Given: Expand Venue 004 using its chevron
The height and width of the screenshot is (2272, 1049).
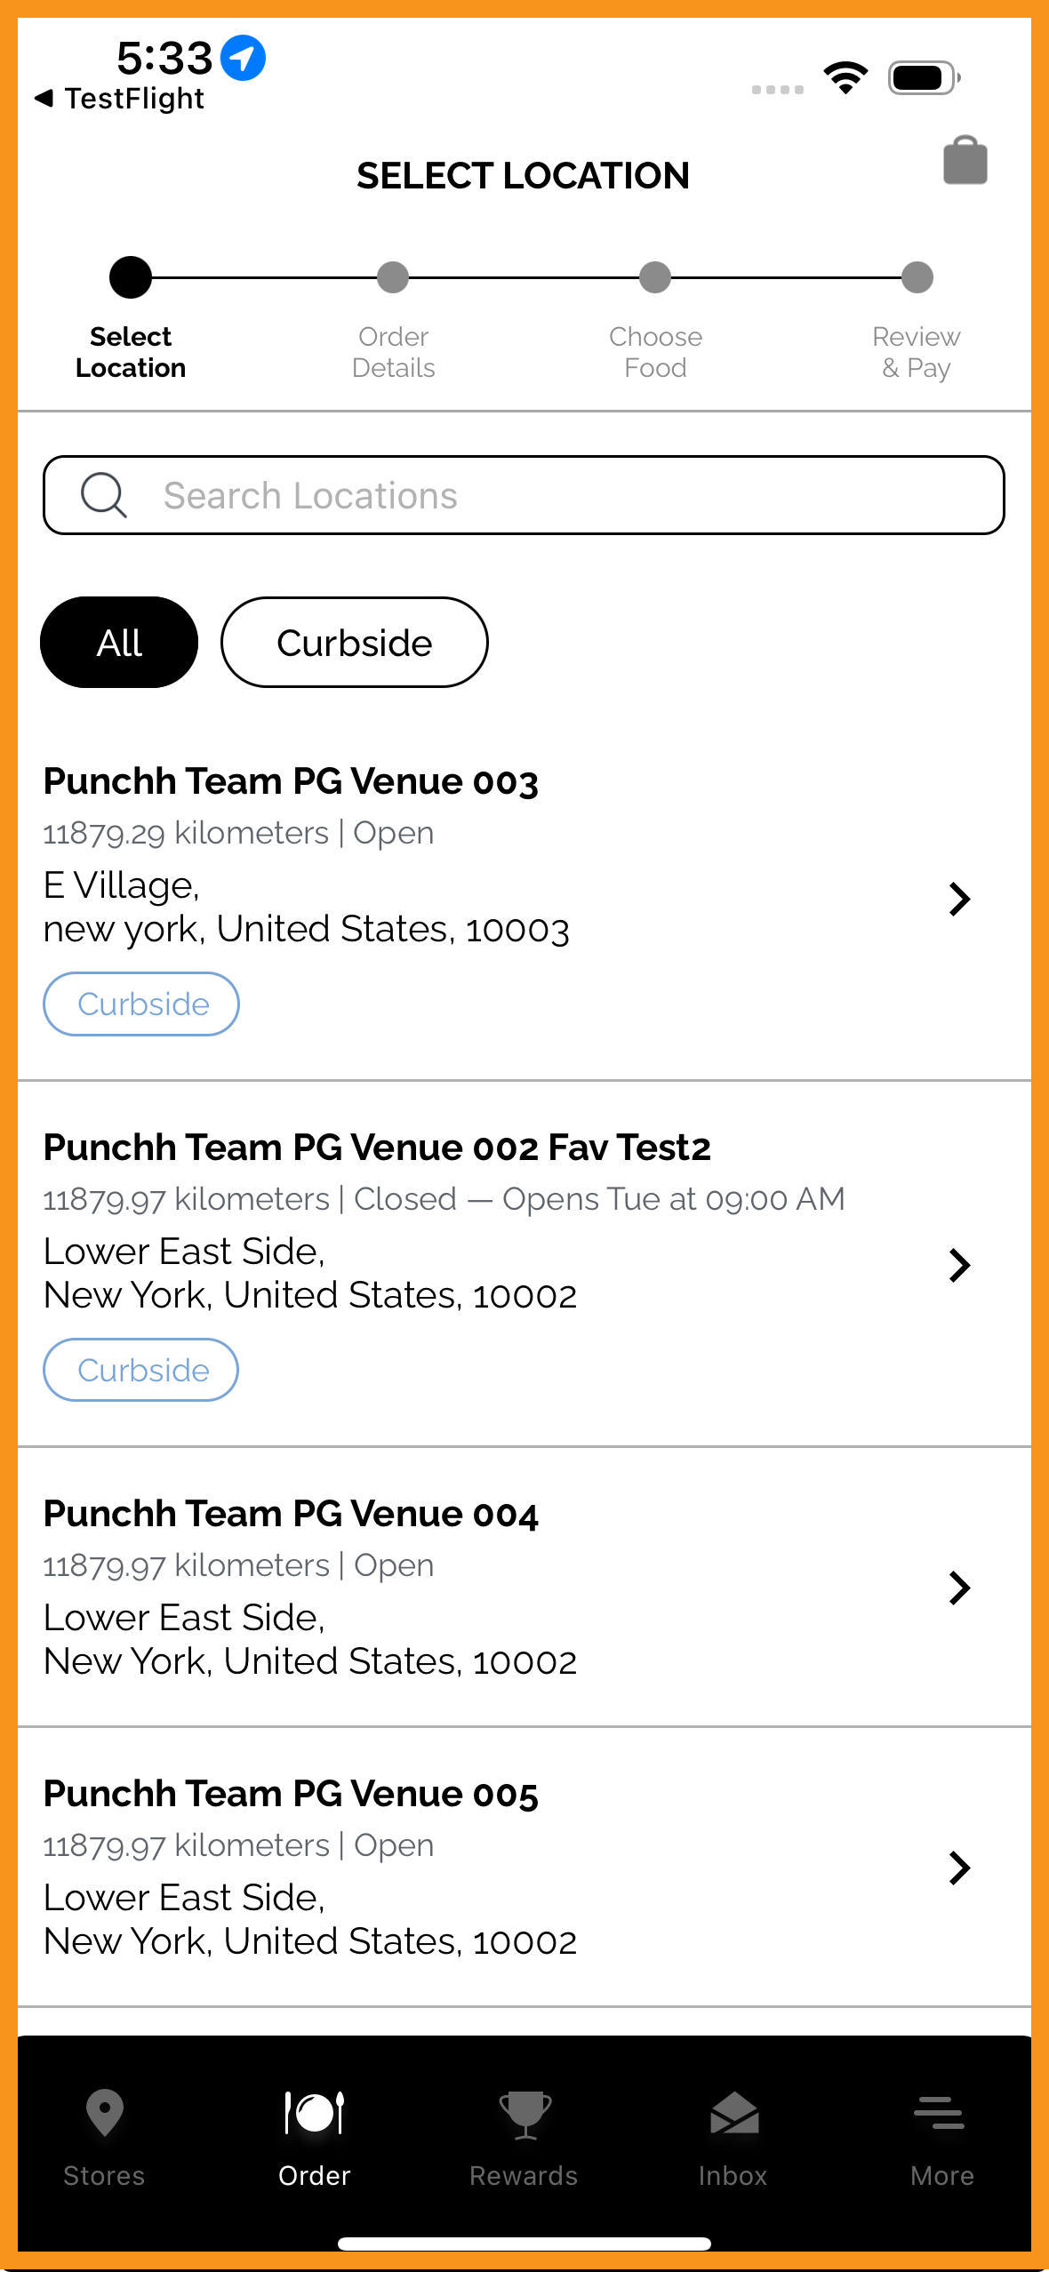Looking at the screenshot, I should pos(959,1588).
